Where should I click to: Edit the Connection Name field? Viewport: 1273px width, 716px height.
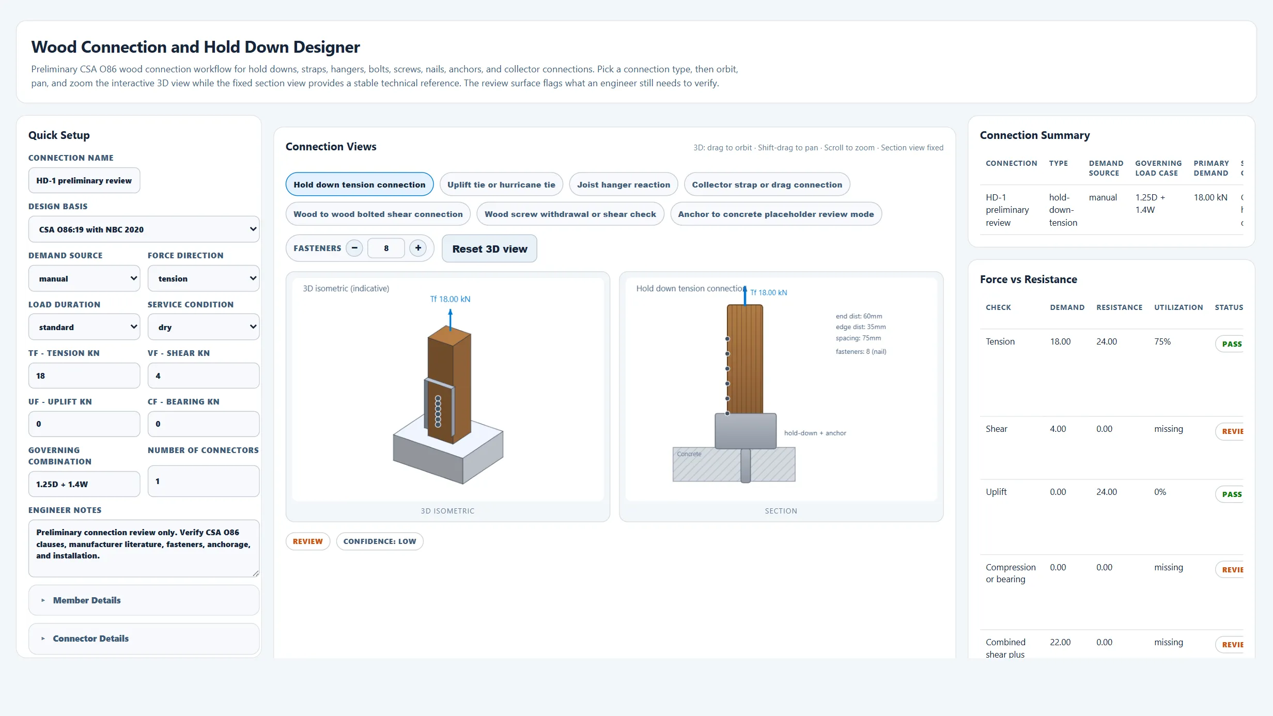(84, 180)
